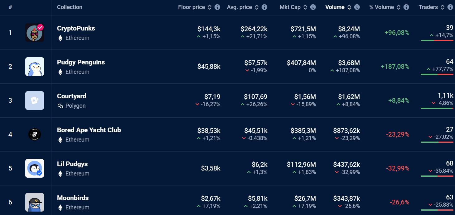Click the Courtyard collection thumbnail
The height and width of the screenshot is (215, 455).
pos(35,100)
